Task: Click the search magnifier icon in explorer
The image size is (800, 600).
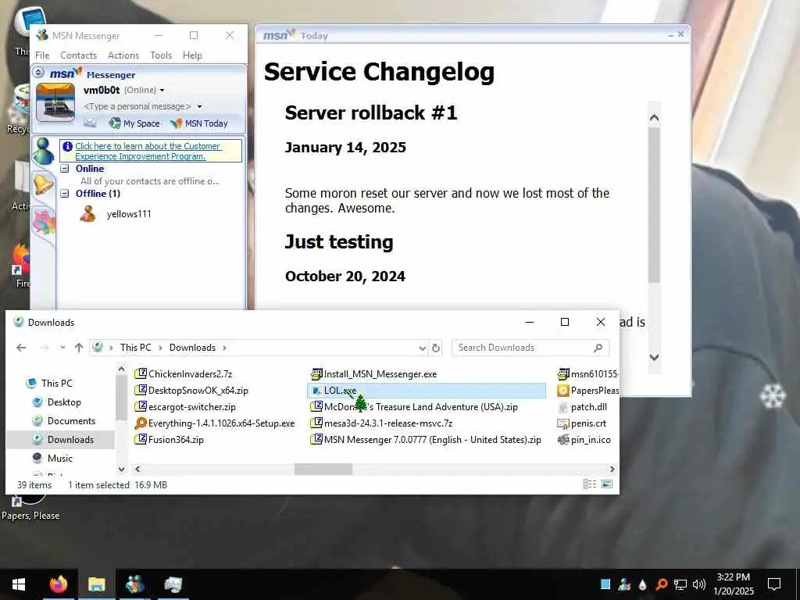Action: pos(598,348)
